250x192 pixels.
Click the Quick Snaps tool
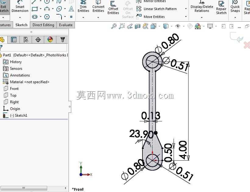coord(235,7)
